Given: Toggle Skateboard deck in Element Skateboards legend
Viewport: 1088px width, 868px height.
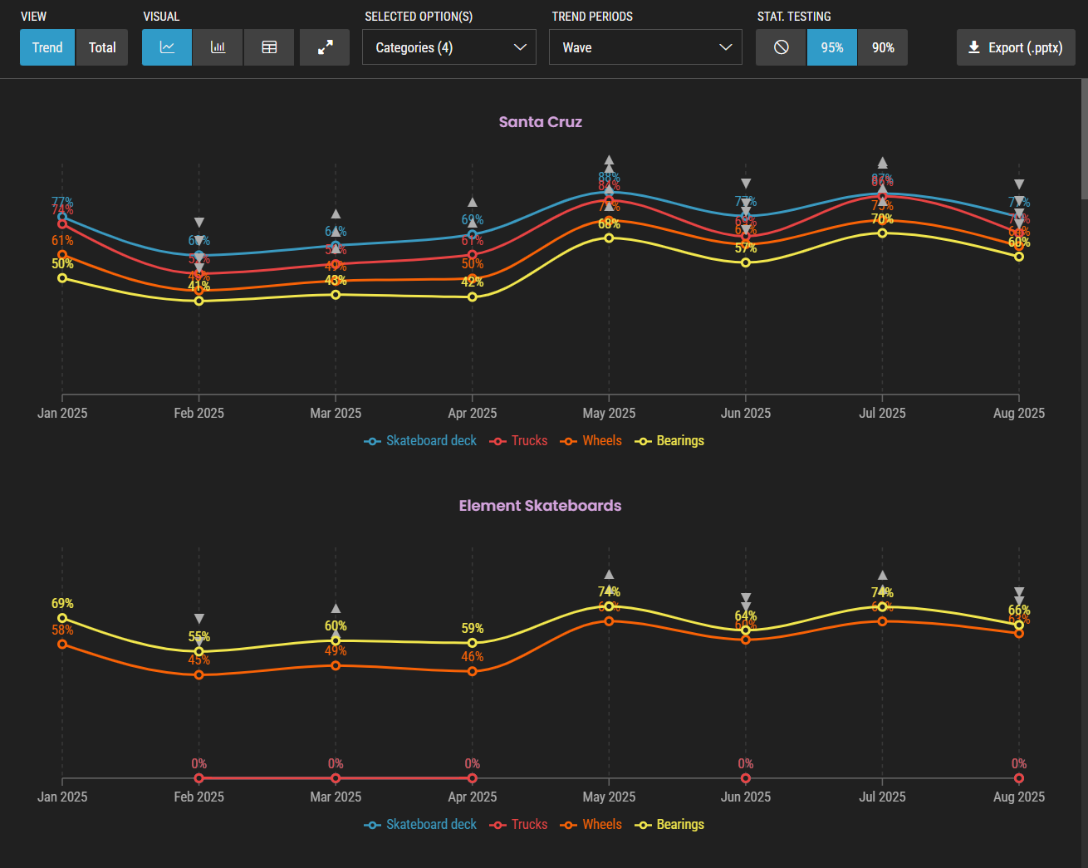Looking at the screenshot, I should coord(420,825).
